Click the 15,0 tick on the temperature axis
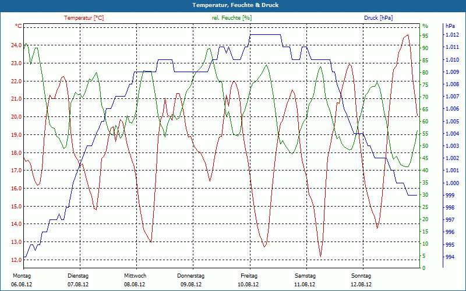The image size is (466, 291). point(16,207)
